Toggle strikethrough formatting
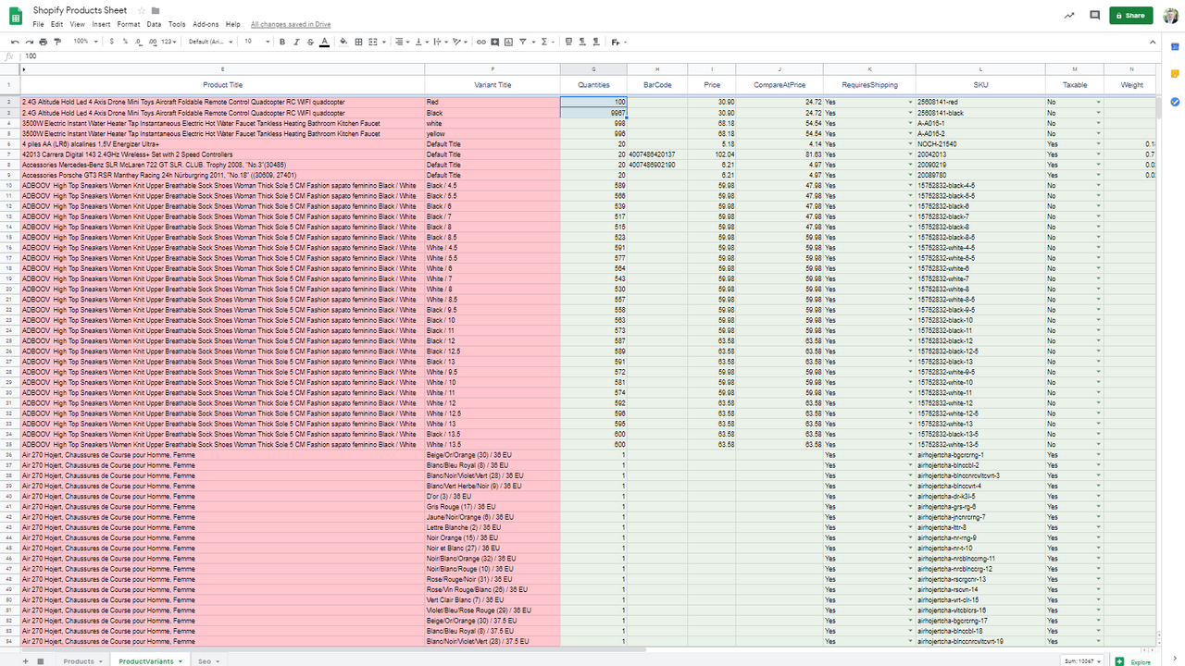The height and width of the screenshot is (666, 1185). [x=310, y=42]
